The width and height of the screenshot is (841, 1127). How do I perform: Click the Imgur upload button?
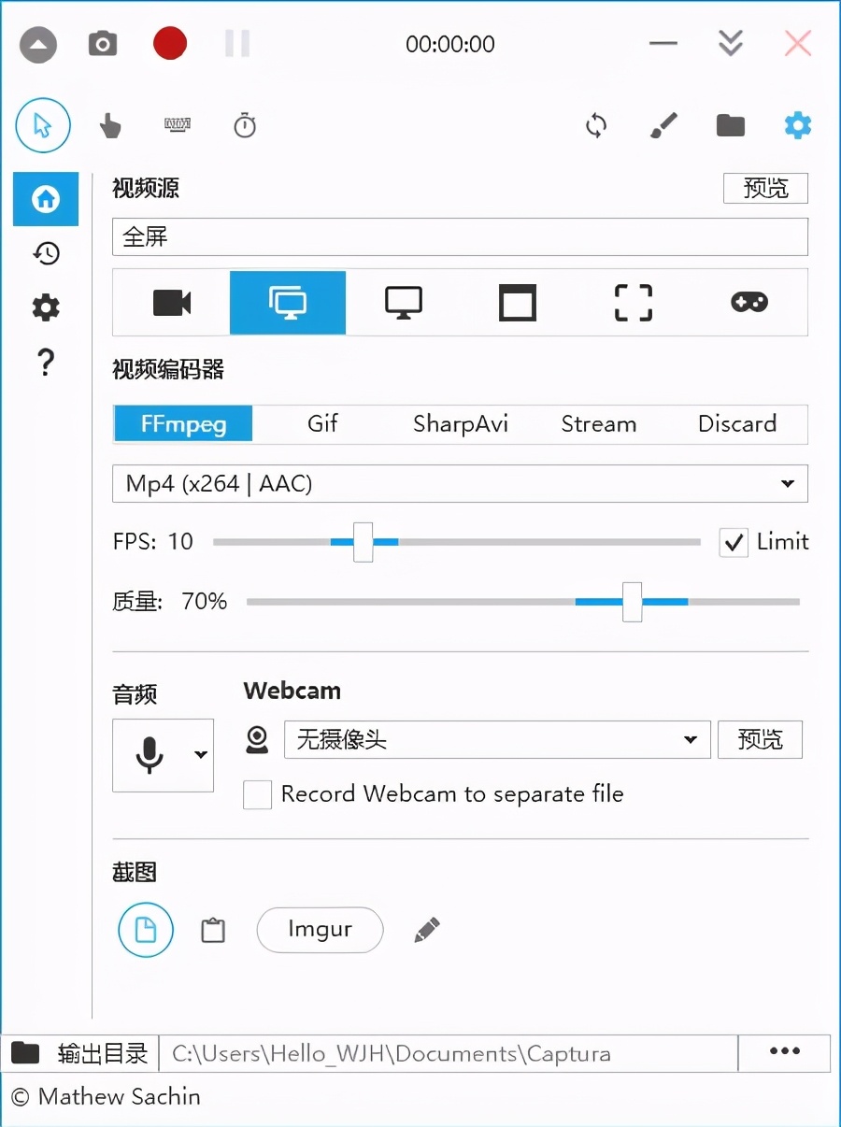320,930
